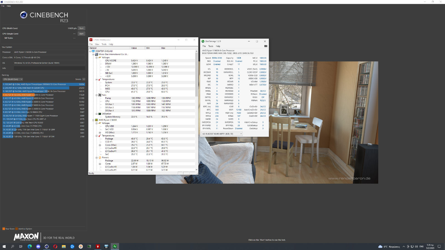The width and height of the screenshot is (445, 250).
Task: Click the AMD Ryzen 5 5600X chip icon
Action: [97, 120]
